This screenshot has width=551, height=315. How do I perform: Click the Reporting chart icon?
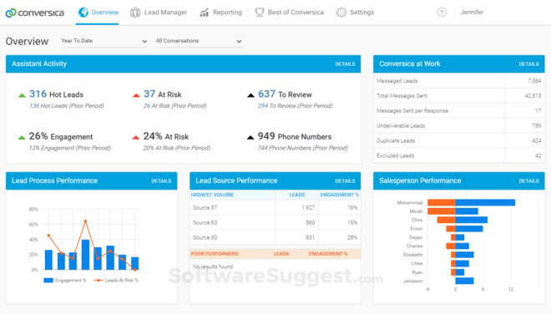[x=205, y=13]
